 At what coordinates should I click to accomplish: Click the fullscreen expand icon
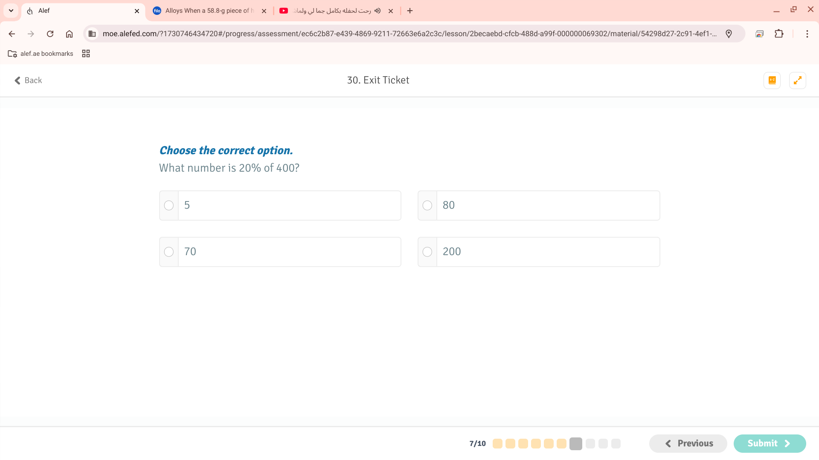797,80
